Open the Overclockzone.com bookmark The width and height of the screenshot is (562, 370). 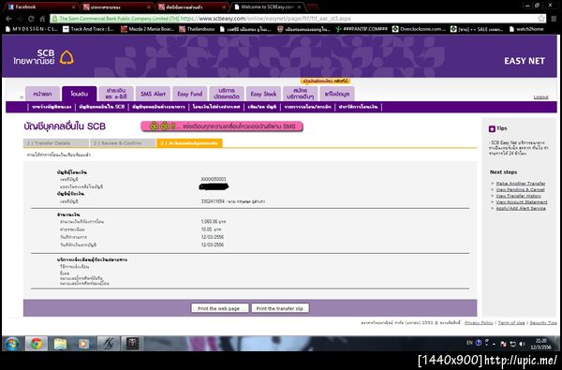[x=419, y=29]
